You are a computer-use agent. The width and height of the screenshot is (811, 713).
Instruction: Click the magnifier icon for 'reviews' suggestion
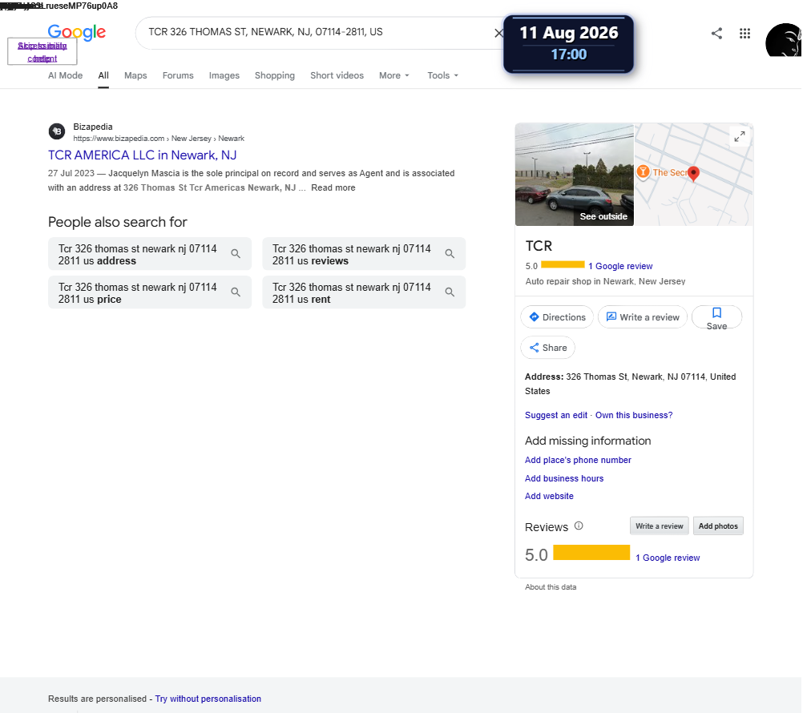tap(450, 254)
